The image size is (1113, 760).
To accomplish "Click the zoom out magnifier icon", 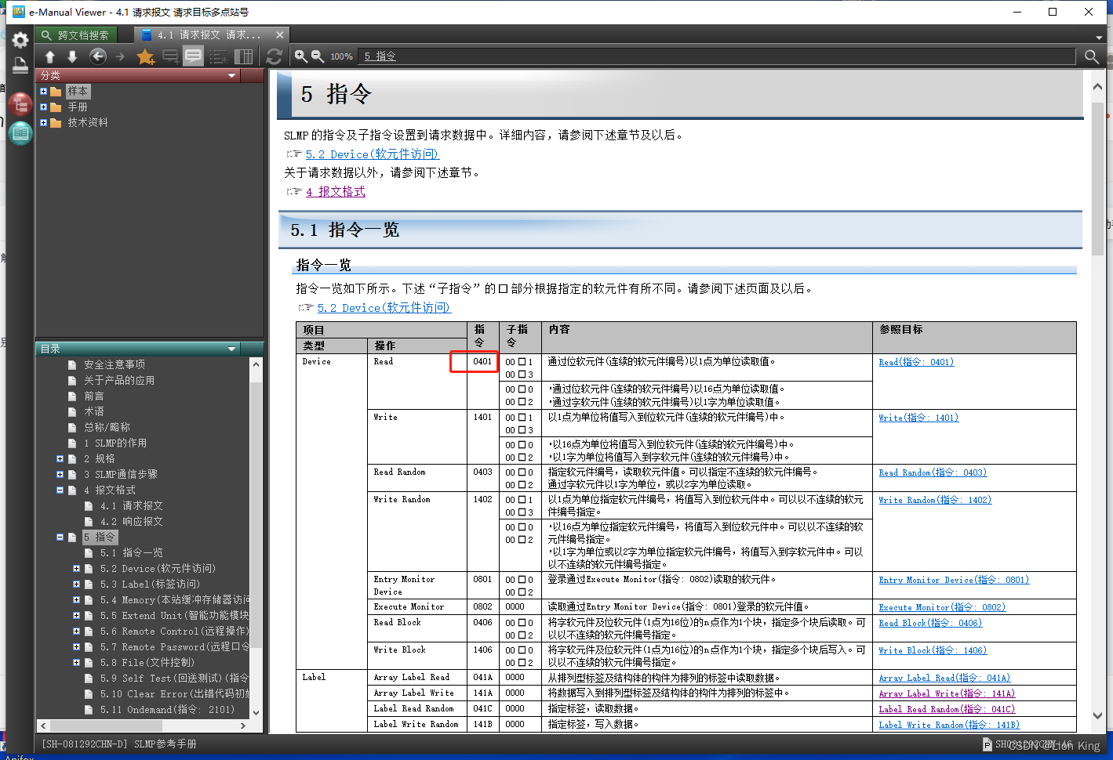I will 318,56.
